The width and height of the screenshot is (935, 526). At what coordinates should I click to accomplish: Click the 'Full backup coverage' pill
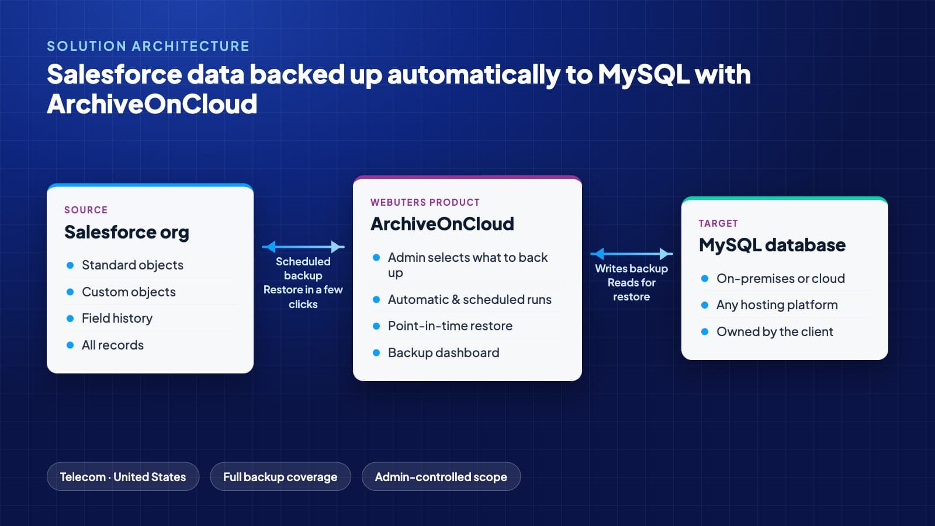point(280,476)
